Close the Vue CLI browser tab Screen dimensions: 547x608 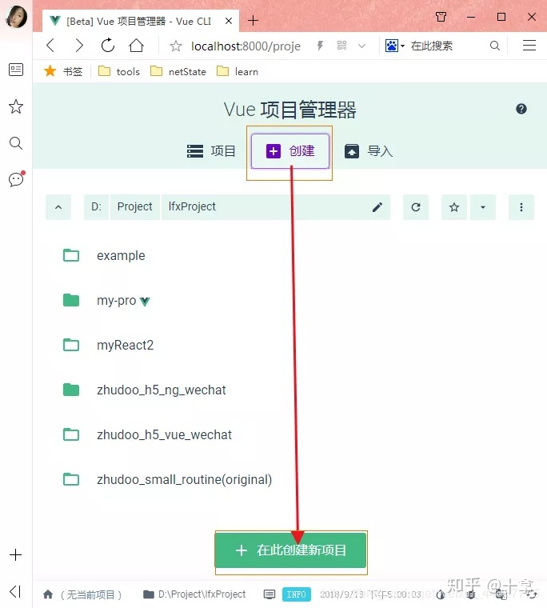(x=229, y=21)
